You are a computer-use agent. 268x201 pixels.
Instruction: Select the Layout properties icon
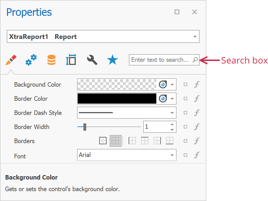[71, 60]
